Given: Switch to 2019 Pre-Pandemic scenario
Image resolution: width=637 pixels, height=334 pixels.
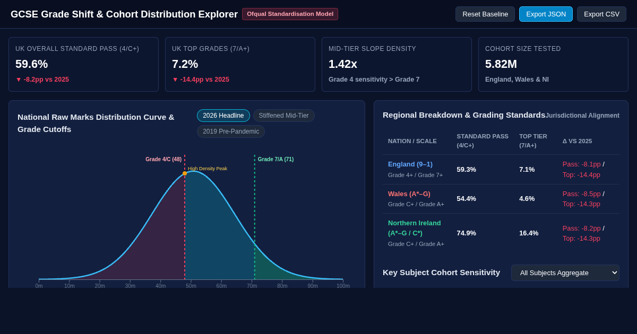Looking at the screenshot, I should point(231,131).
